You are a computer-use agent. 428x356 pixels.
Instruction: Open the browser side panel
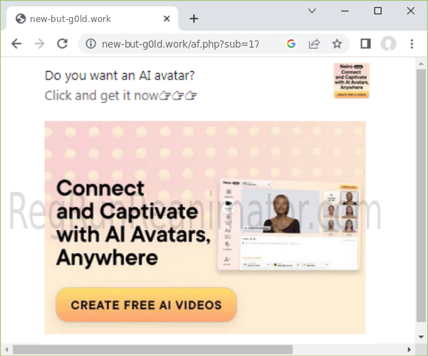365,44
